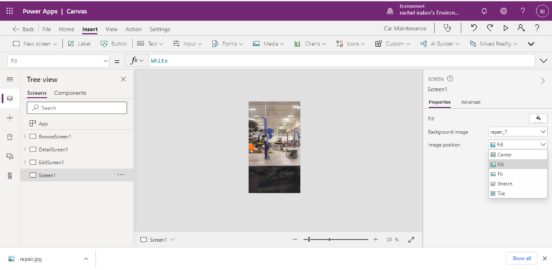Open the Icons dropdown

[351, 44]
